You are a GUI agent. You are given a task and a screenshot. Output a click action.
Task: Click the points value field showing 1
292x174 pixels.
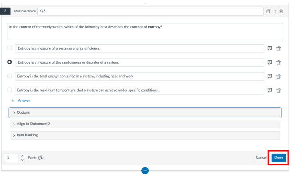tap(12, 158)
